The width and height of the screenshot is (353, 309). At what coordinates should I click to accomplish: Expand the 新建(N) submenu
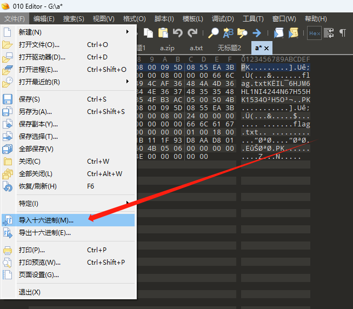pos(128,32)
